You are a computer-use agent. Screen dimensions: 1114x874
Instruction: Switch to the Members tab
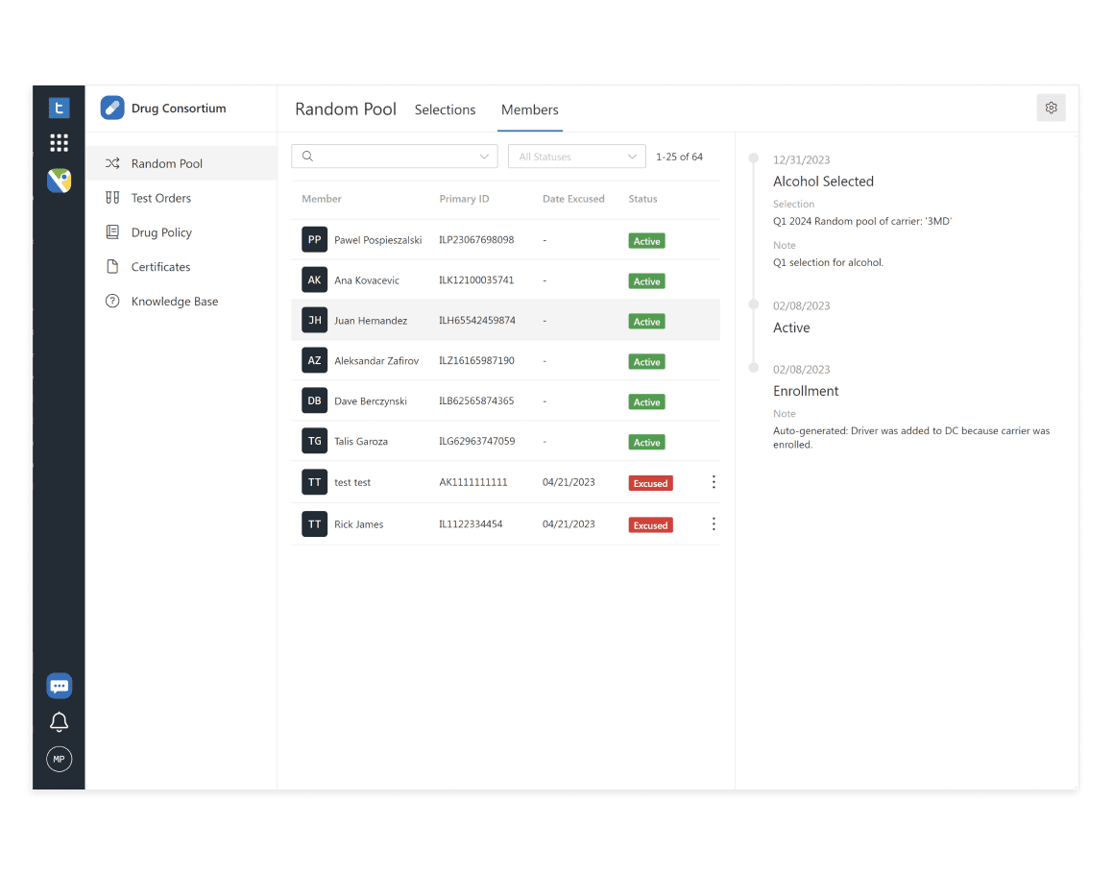point(529,109)
